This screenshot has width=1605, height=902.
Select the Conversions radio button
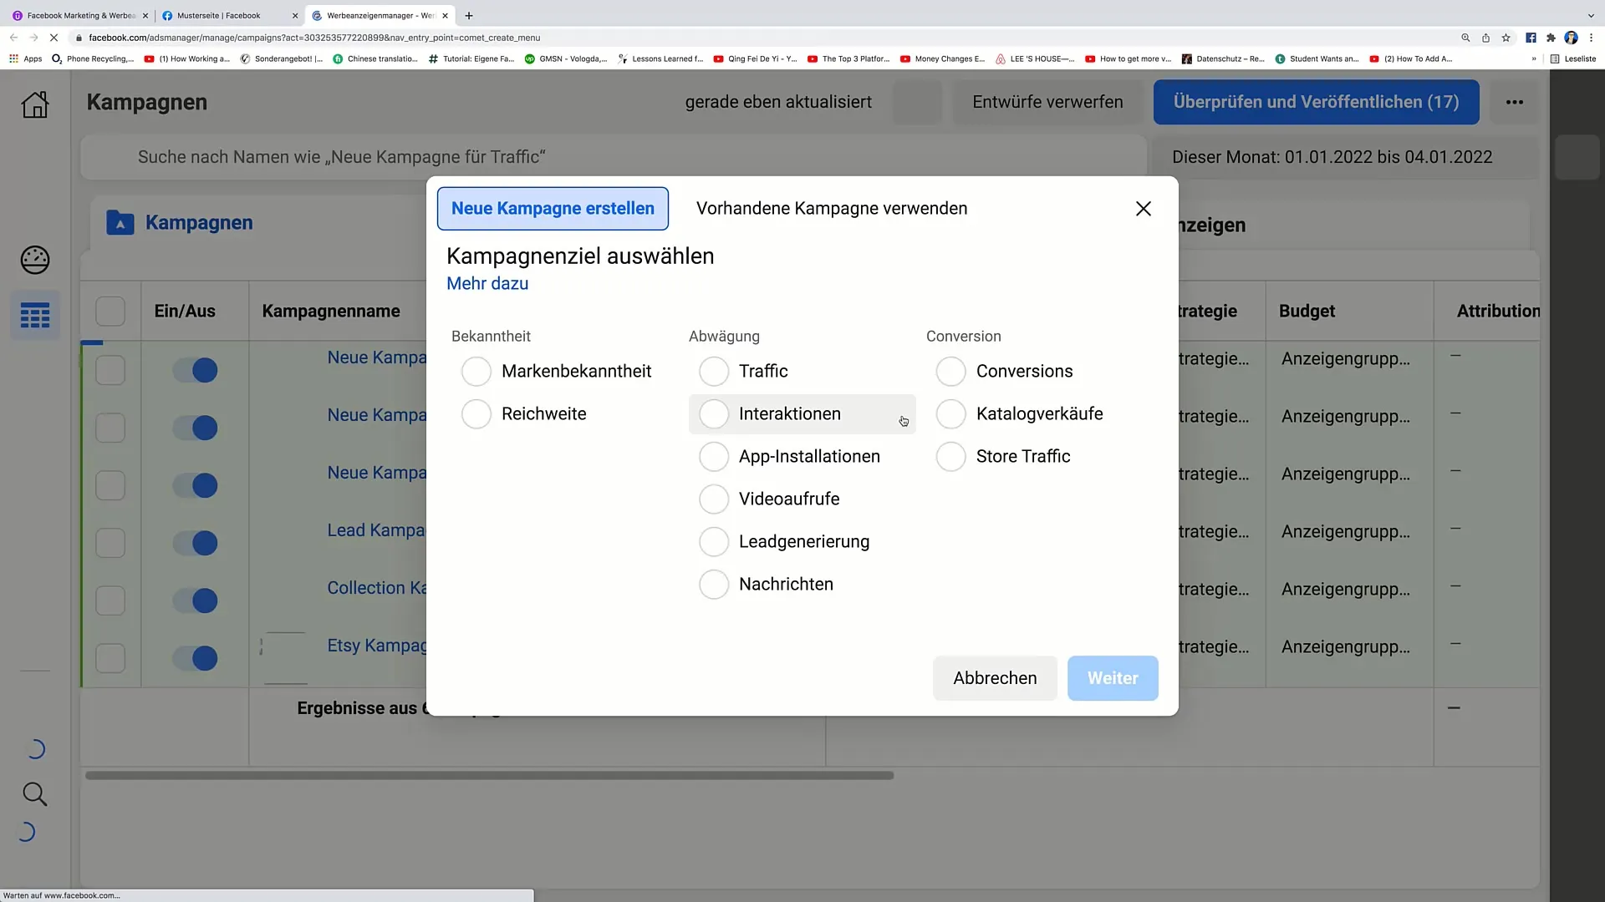[x=950, y=371]
